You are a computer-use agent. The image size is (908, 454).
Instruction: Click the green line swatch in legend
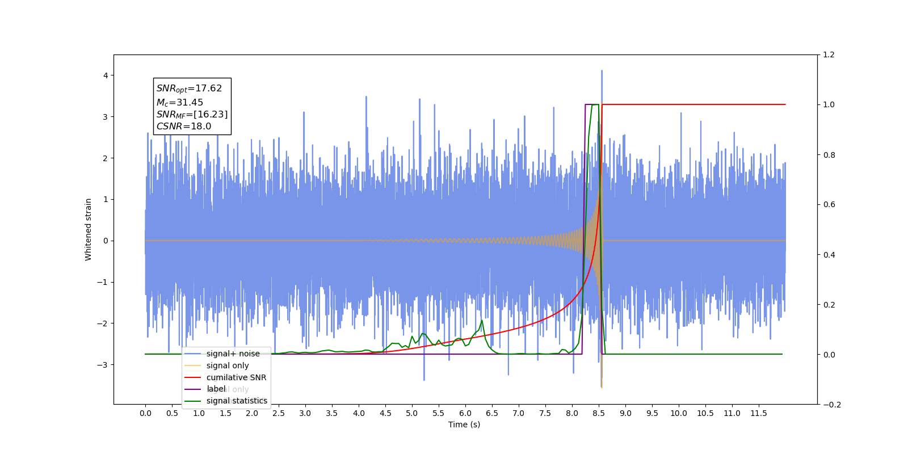pyautogui.click(x=193, y=401)
